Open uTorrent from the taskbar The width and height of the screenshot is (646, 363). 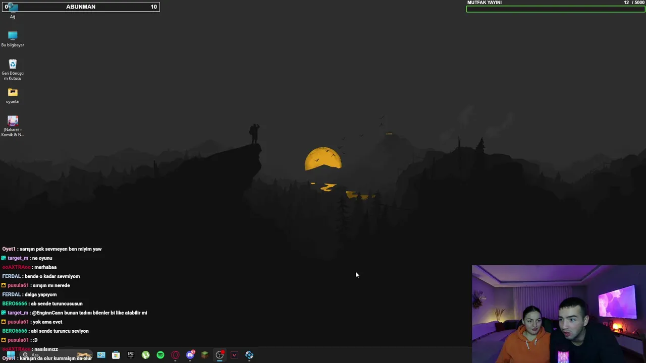[x=145, y=355]
